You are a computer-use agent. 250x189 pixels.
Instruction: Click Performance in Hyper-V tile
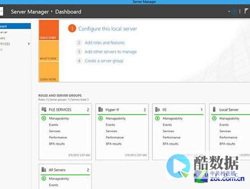click(x=114, y=137)
